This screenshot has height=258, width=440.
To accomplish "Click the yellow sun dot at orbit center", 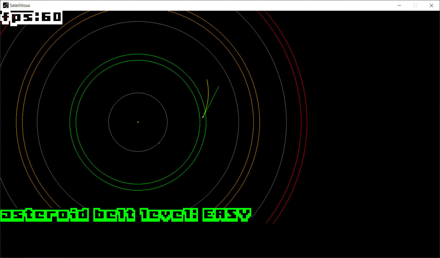I will [138, 122].
